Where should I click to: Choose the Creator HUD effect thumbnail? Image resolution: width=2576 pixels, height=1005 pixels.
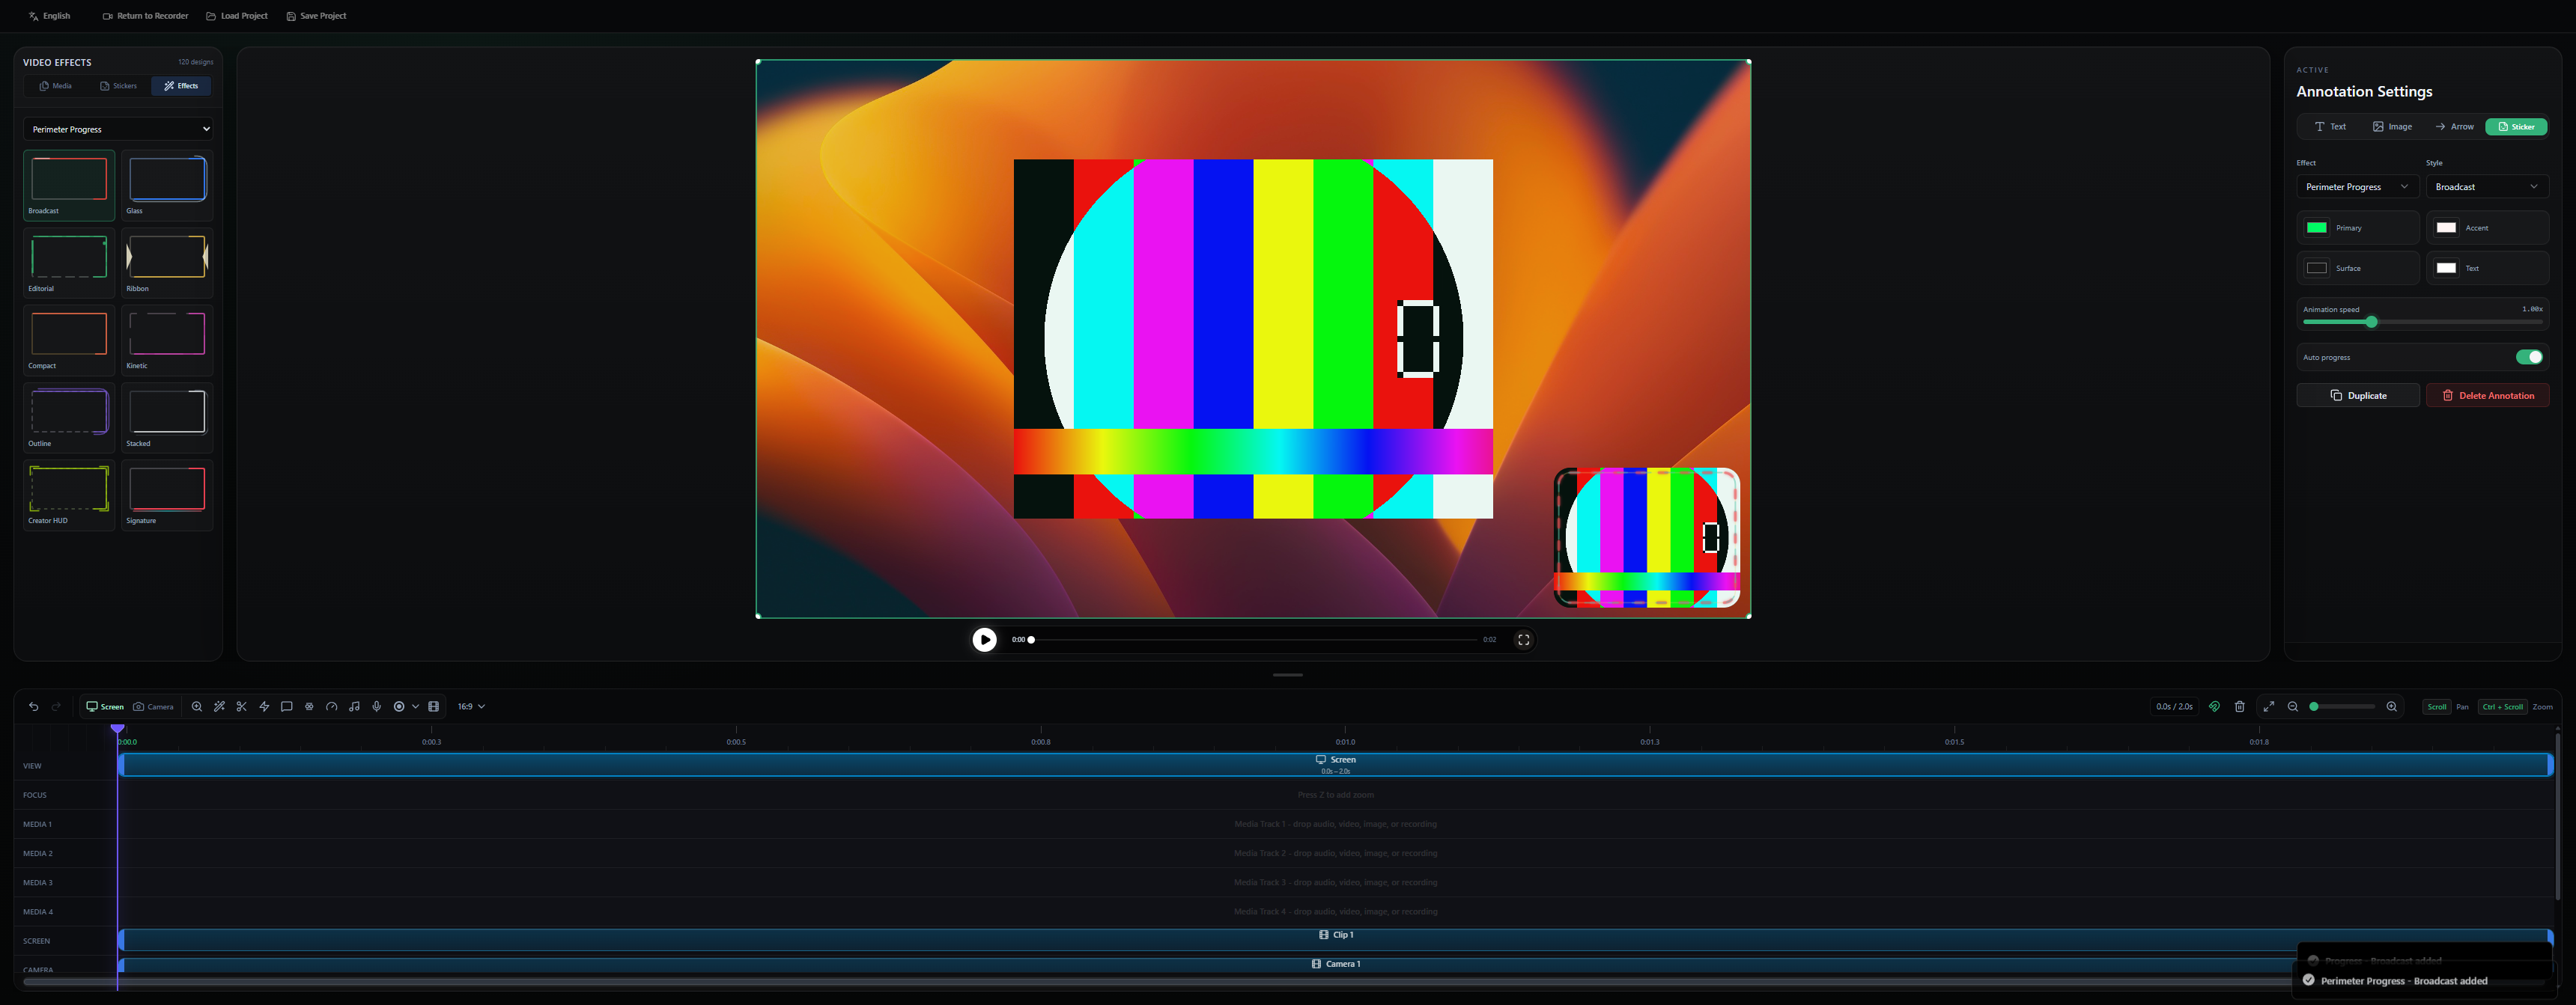click(x=69, y=495)
